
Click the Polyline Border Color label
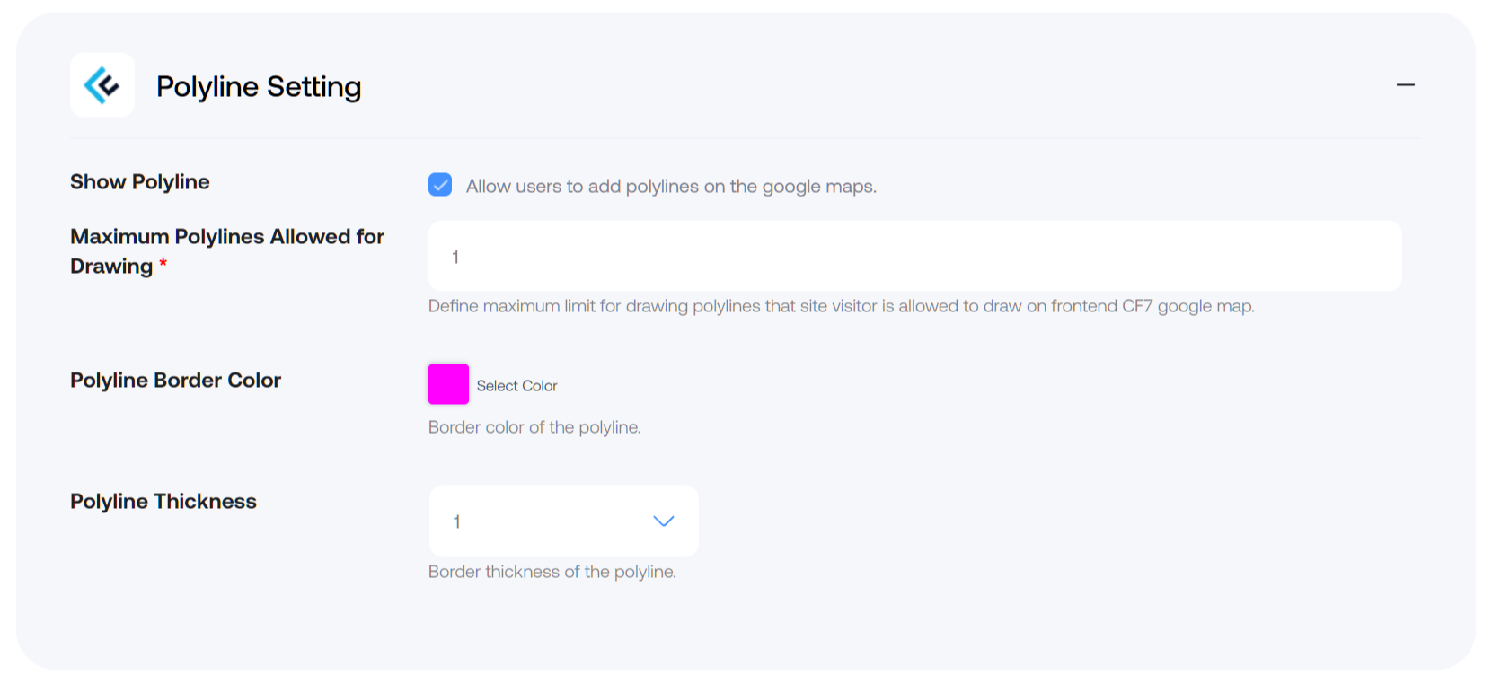[x=176, y=381]
